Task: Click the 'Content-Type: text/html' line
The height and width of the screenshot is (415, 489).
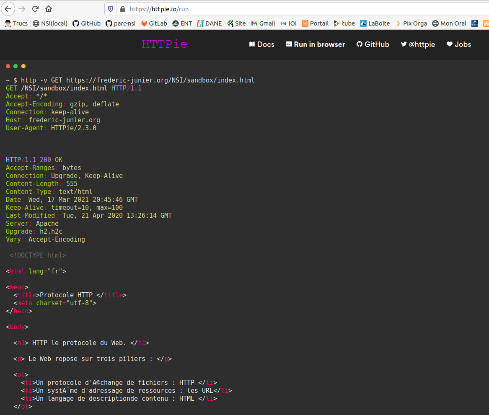Action: tap(49, 192)
